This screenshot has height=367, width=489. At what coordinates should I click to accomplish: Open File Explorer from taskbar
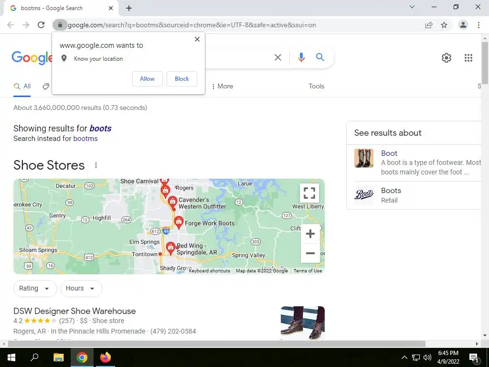58,357
